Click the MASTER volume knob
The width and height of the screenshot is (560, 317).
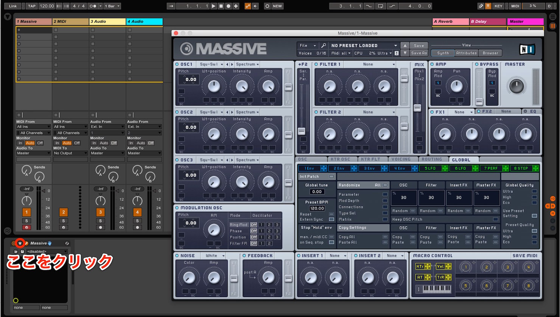pyautogui.click(x=516, y=86)
